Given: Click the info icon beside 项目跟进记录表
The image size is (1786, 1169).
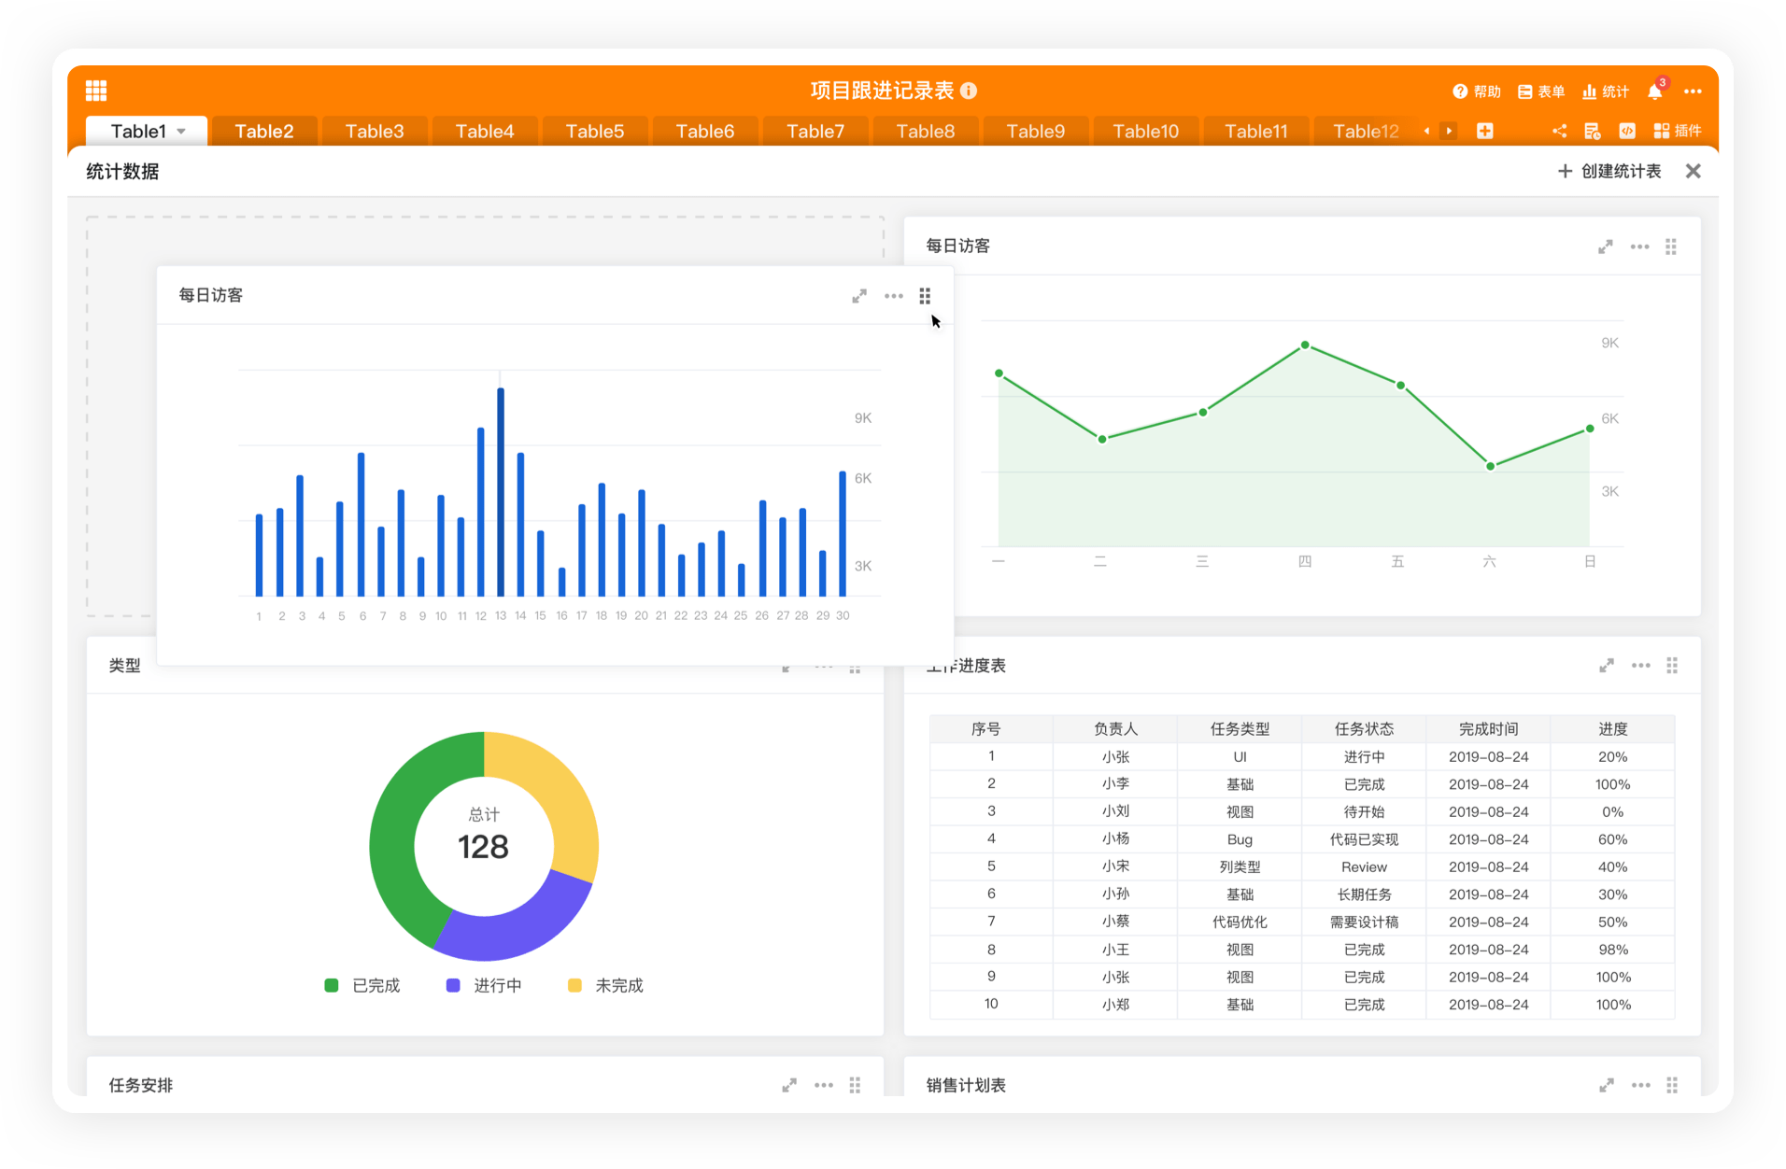Looking at the screenshot, I should click(x=969, y=91).
